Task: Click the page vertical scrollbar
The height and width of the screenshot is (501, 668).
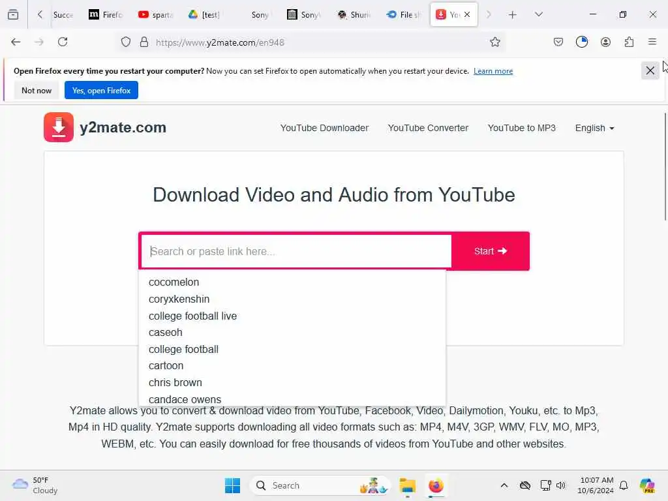Action: pos(665,166)
